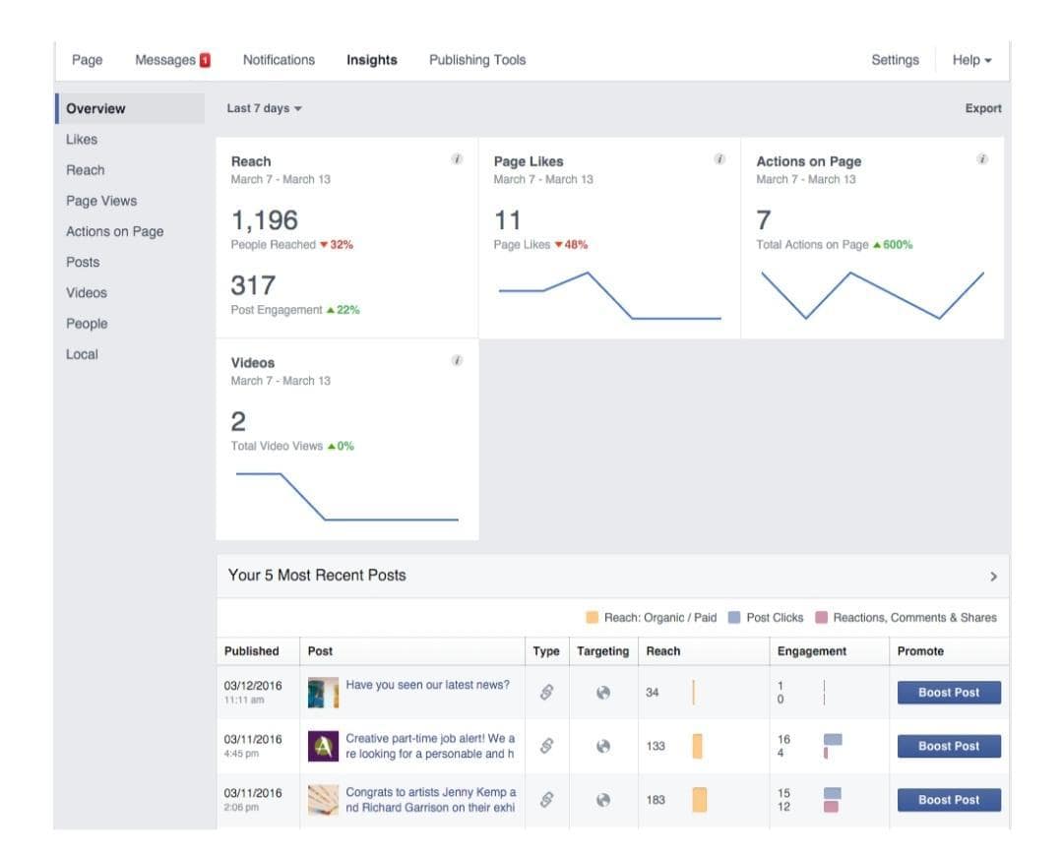Click the Congrats post thumbnail
The height and width of the screenshot is (855, 1063).
click(324, 799)
